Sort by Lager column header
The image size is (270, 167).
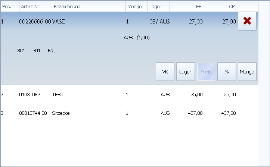point(158,6)
